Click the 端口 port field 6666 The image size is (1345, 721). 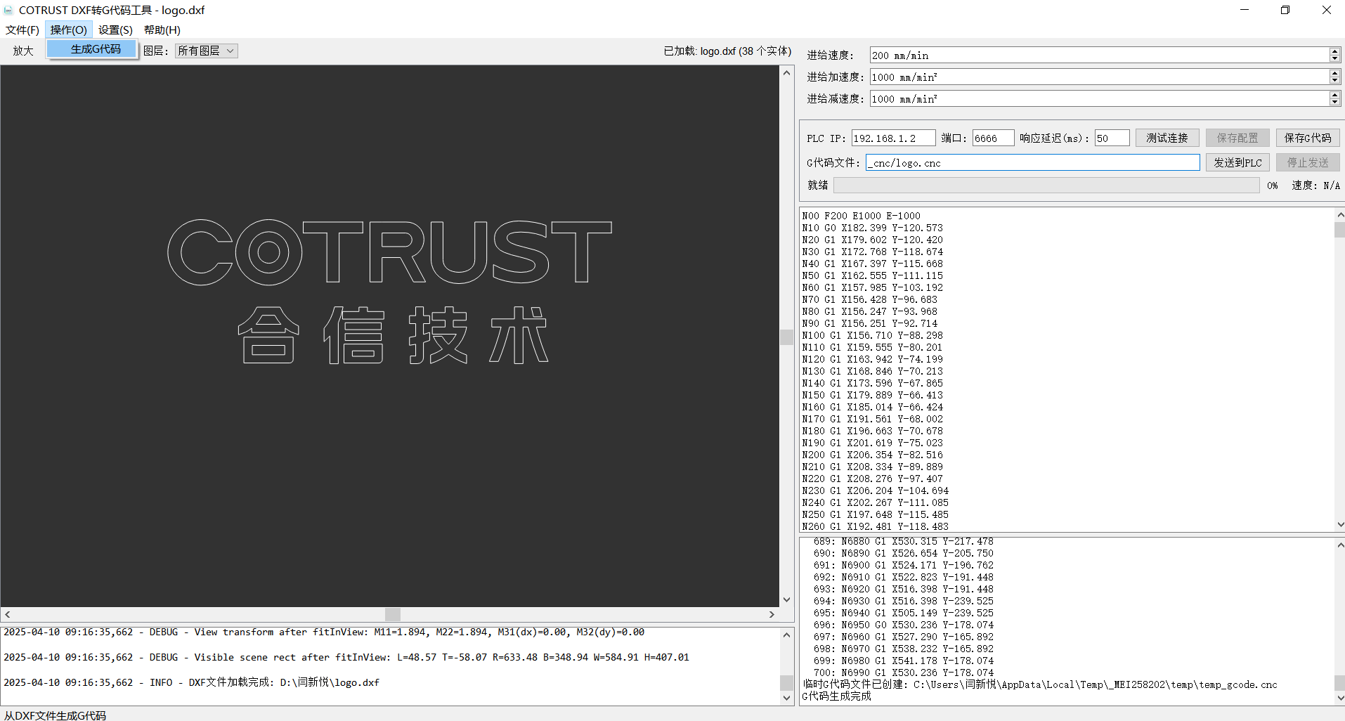click(x=993, y=138)
